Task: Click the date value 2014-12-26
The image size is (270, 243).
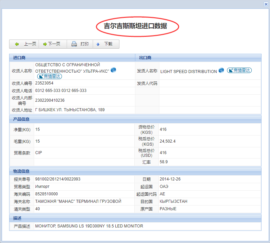Action: click(x=170, y=179)
